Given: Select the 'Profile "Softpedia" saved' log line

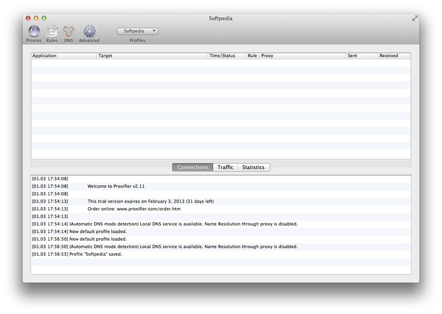Looking at the screenshot, I should pos(95,254).
